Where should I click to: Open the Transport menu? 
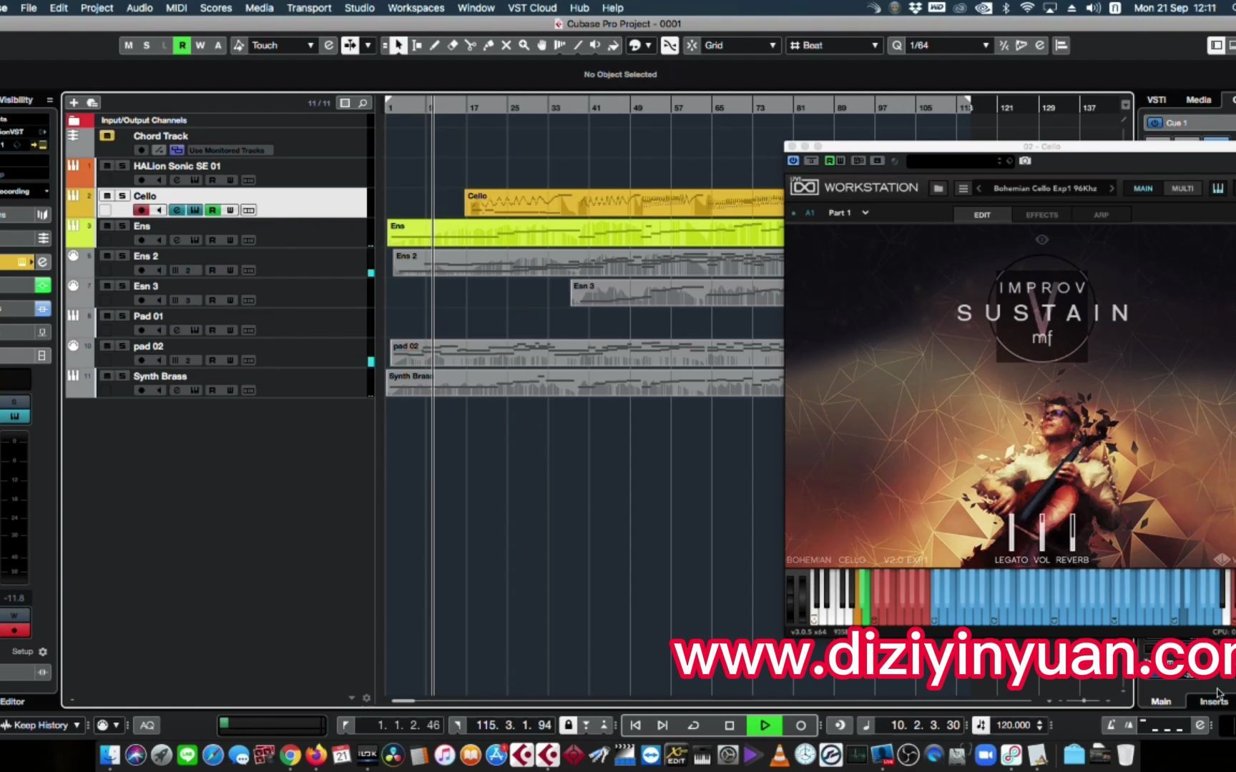click(309, 8)
